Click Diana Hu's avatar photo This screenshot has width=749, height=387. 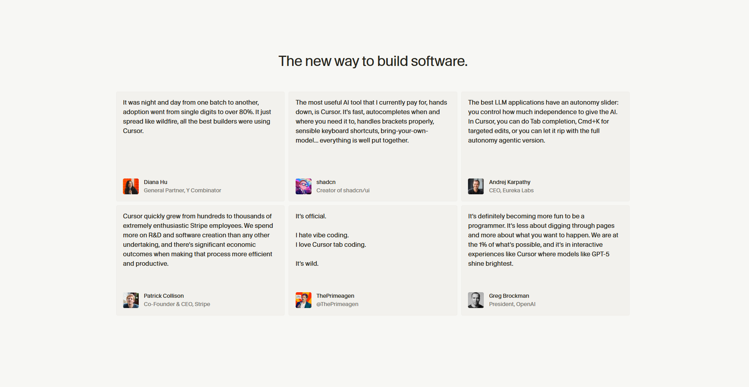(x=131, y=186)
